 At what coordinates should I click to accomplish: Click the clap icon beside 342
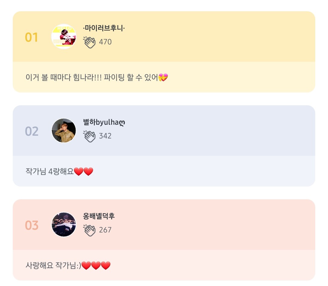click(x=90, y=136)
